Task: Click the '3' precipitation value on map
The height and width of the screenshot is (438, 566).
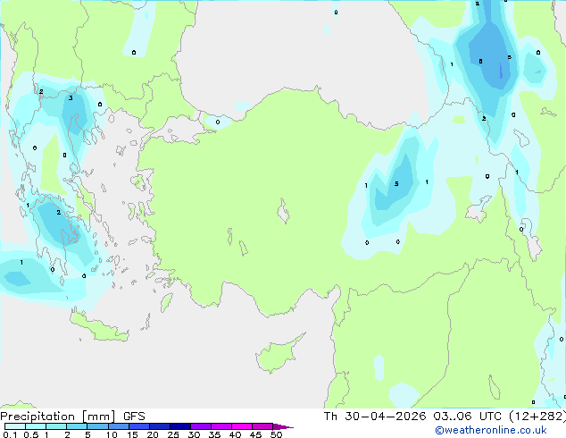Action: pyautogui.click(x=71, y=98)
